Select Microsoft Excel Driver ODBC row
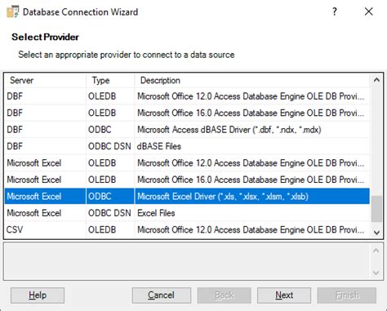The height and width of the screenshot is (311, 387). coord(187,197)
